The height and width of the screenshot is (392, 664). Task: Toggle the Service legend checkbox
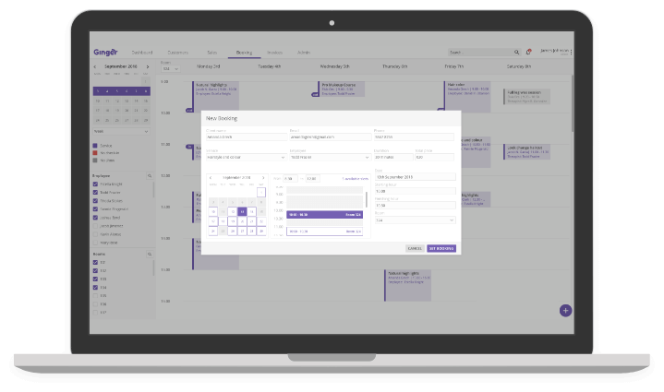(x=95, y=146)
